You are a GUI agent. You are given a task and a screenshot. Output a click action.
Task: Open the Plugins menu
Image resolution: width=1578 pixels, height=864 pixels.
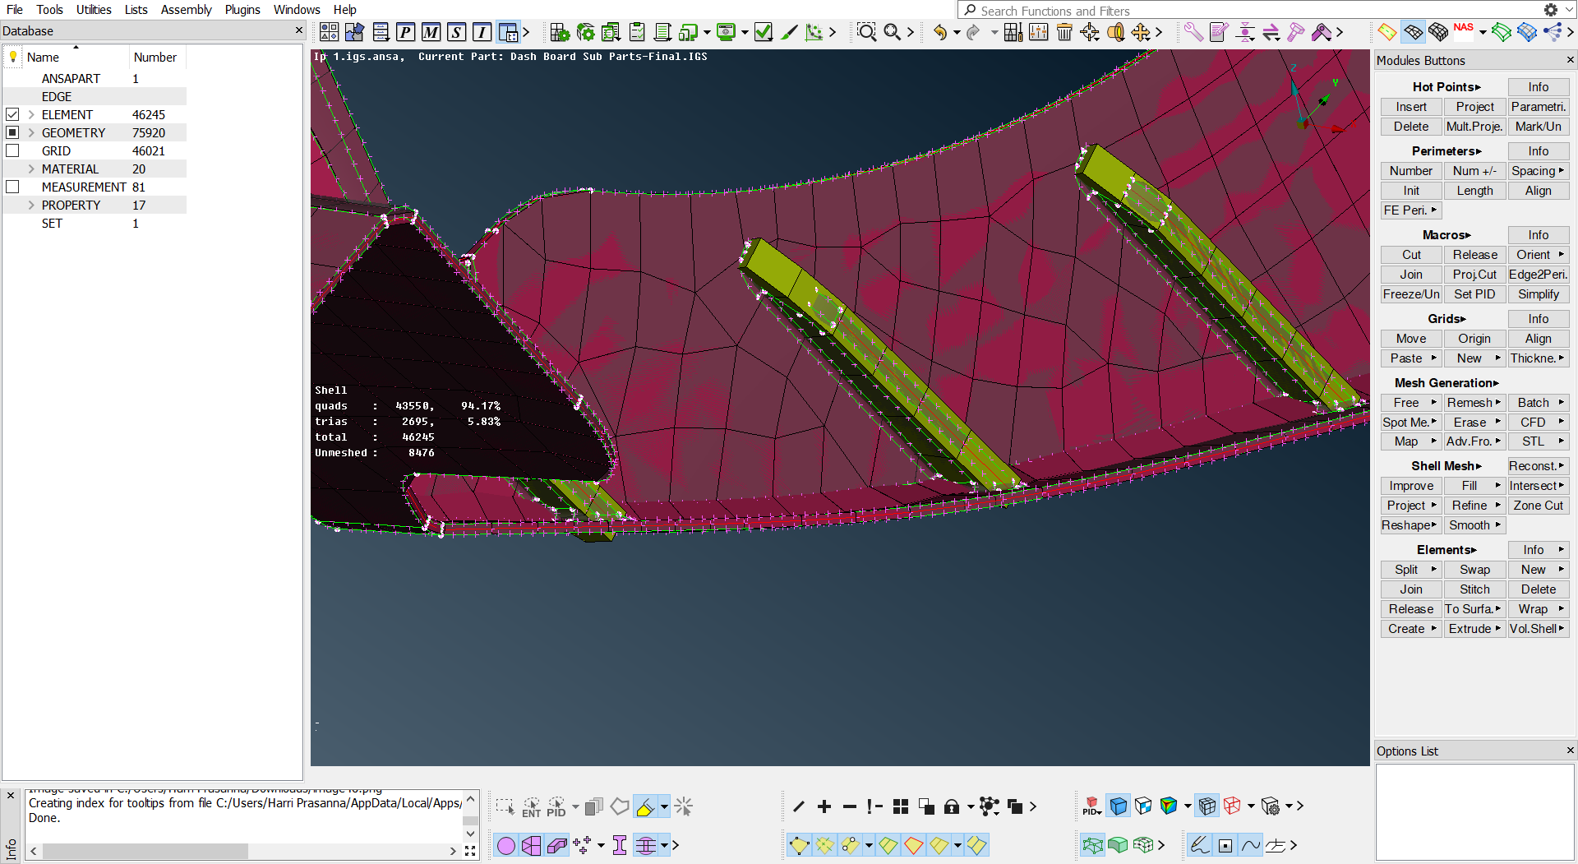242,10
